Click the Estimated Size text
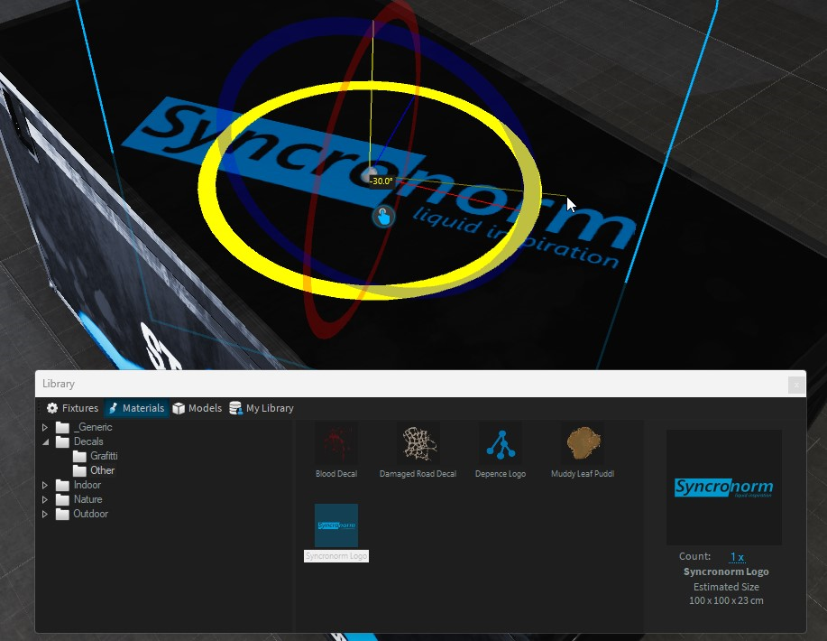The height and width of the screenshot is (641, 827). coord(726,587)
